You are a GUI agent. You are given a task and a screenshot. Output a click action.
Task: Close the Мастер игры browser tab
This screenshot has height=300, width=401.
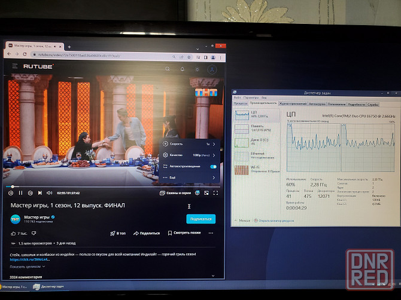coord(60,47)
